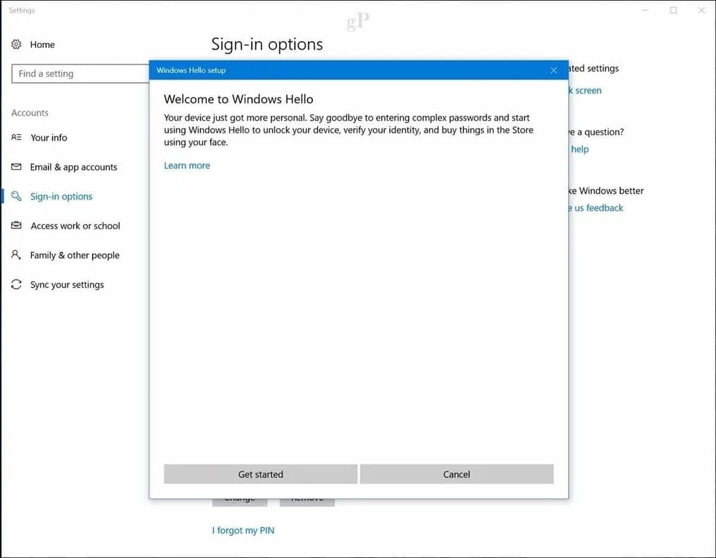Cancel the Windows Hello setup
The height and width of the screenshot is (558, 716).
[x=457, y=474]
